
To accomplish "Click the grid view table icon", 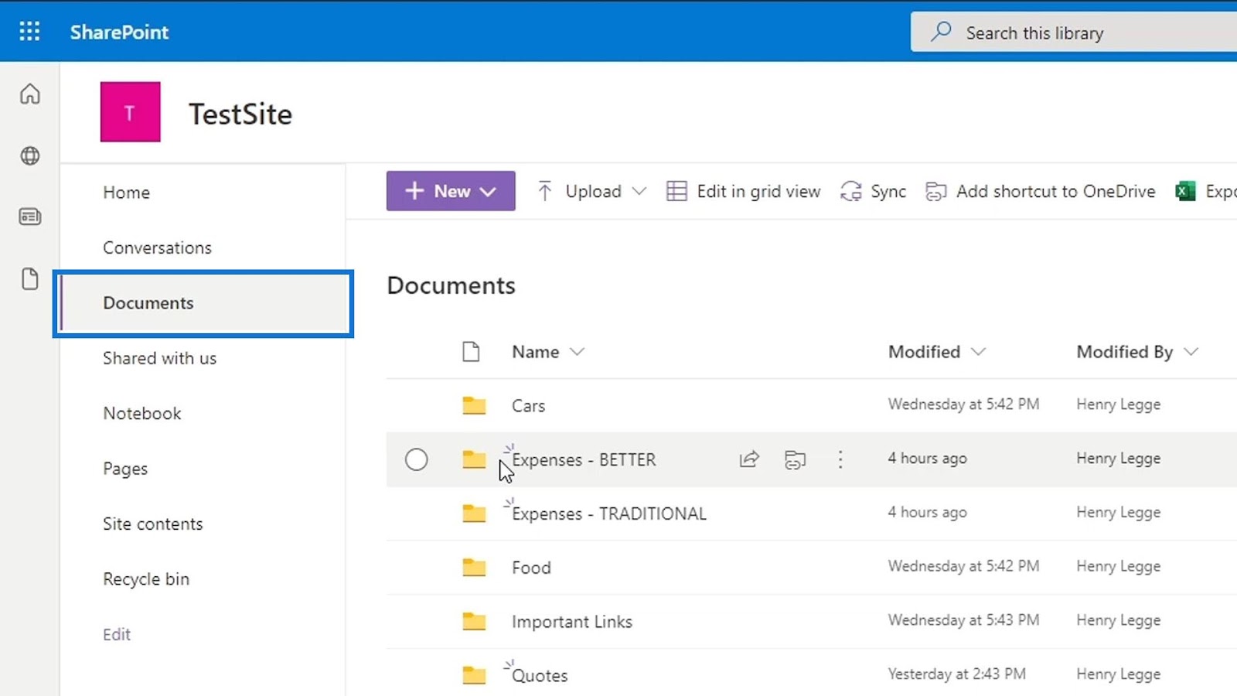I will click(676, 191).
